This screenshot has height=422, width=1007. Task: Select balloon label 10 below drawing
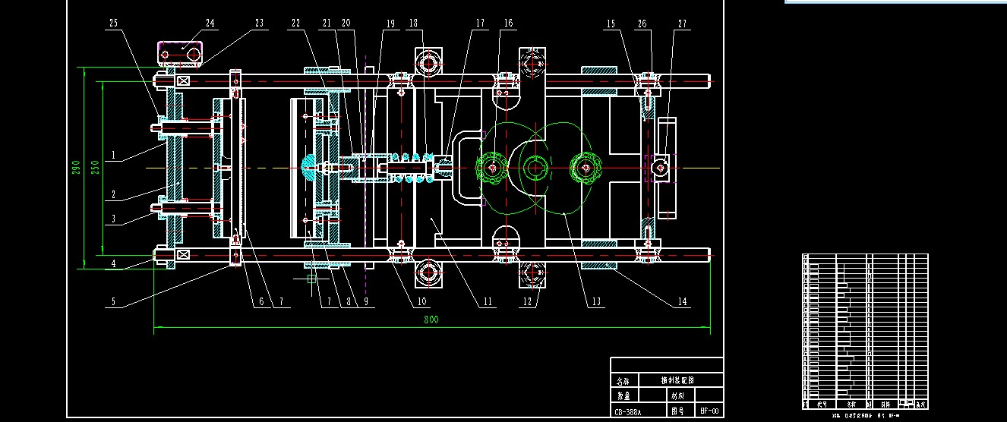click(x=421, y=302)
